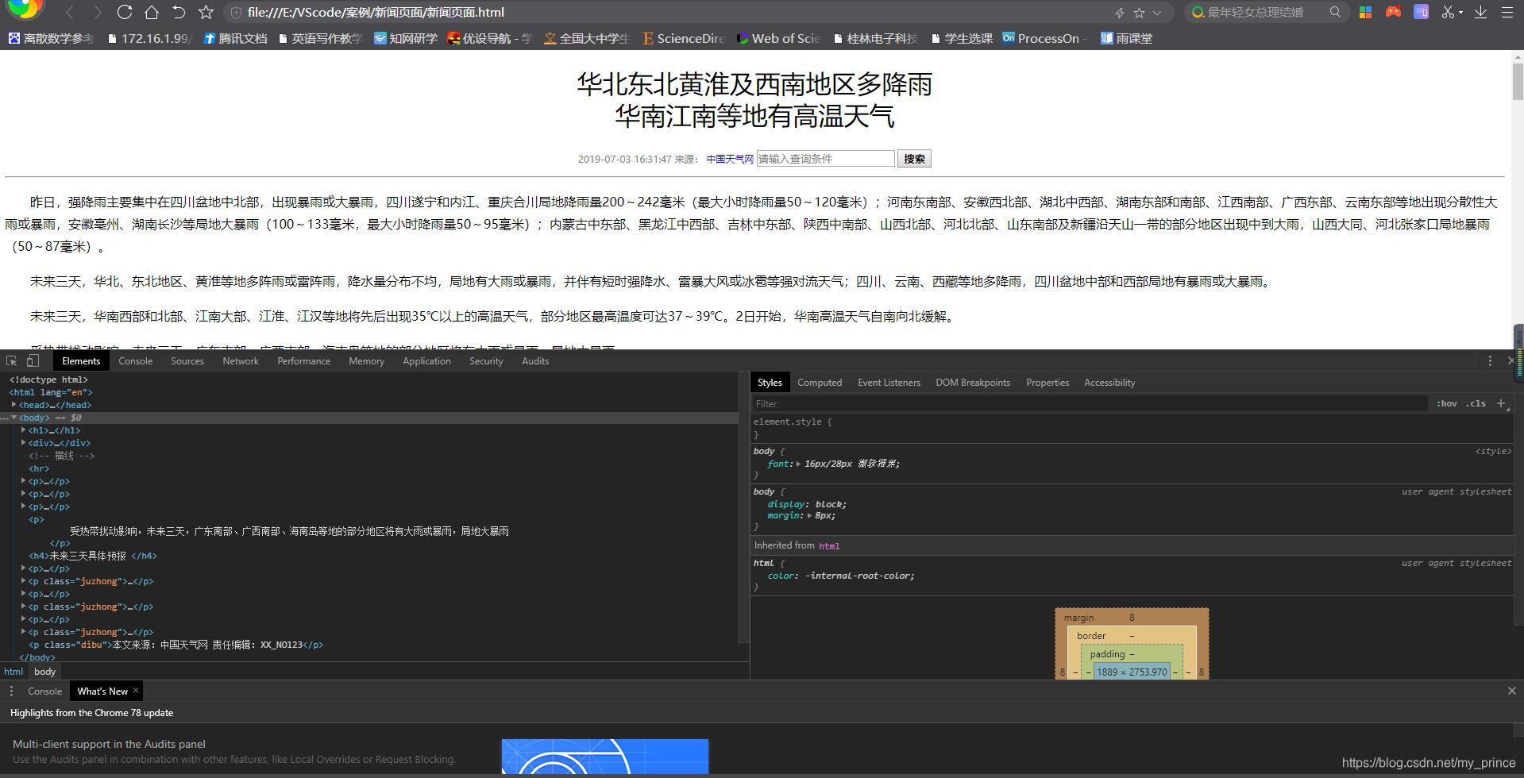
Task: Expand the font shorthand property triangle
Action: click(798, 464)
